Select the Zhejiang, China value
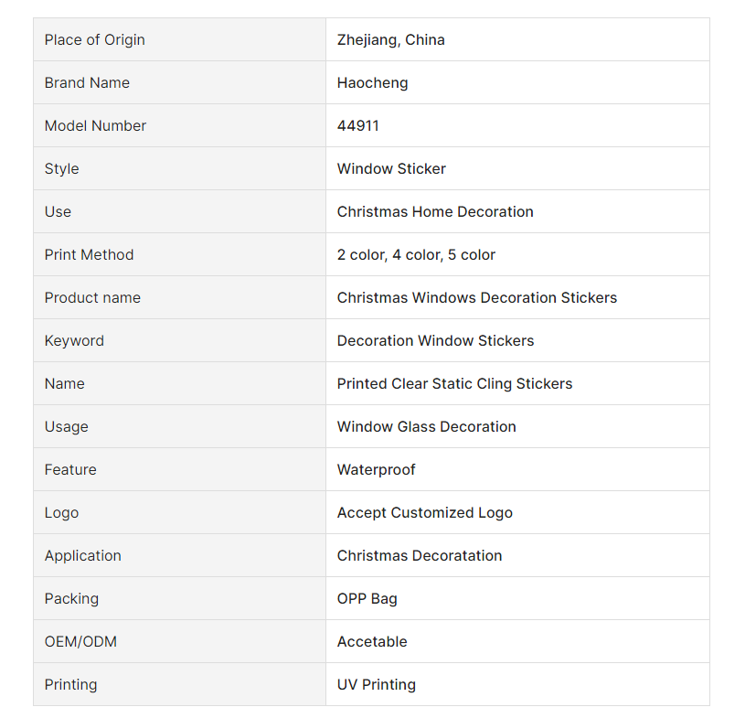 (390, 39)
